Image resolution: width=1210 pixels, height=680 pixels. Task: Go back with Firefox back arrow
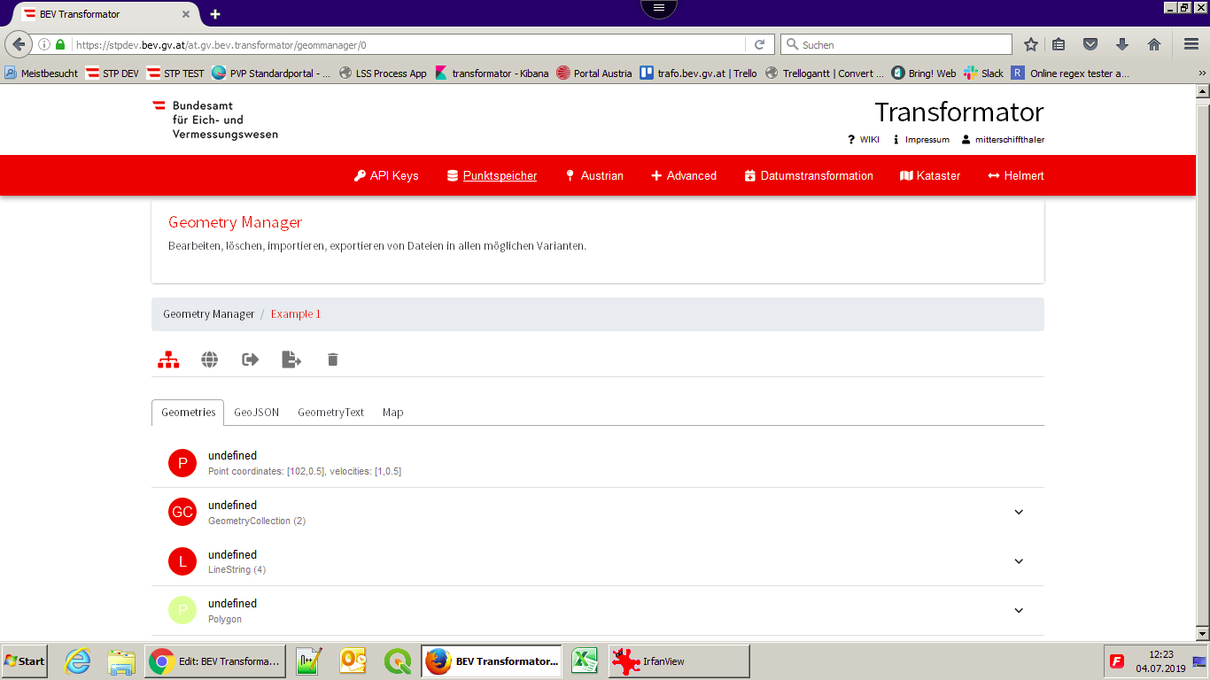tap(19, 44)
